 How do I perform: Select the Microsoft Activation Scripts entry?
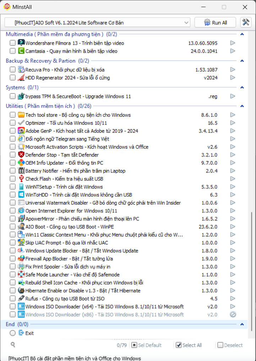point(87,147)
